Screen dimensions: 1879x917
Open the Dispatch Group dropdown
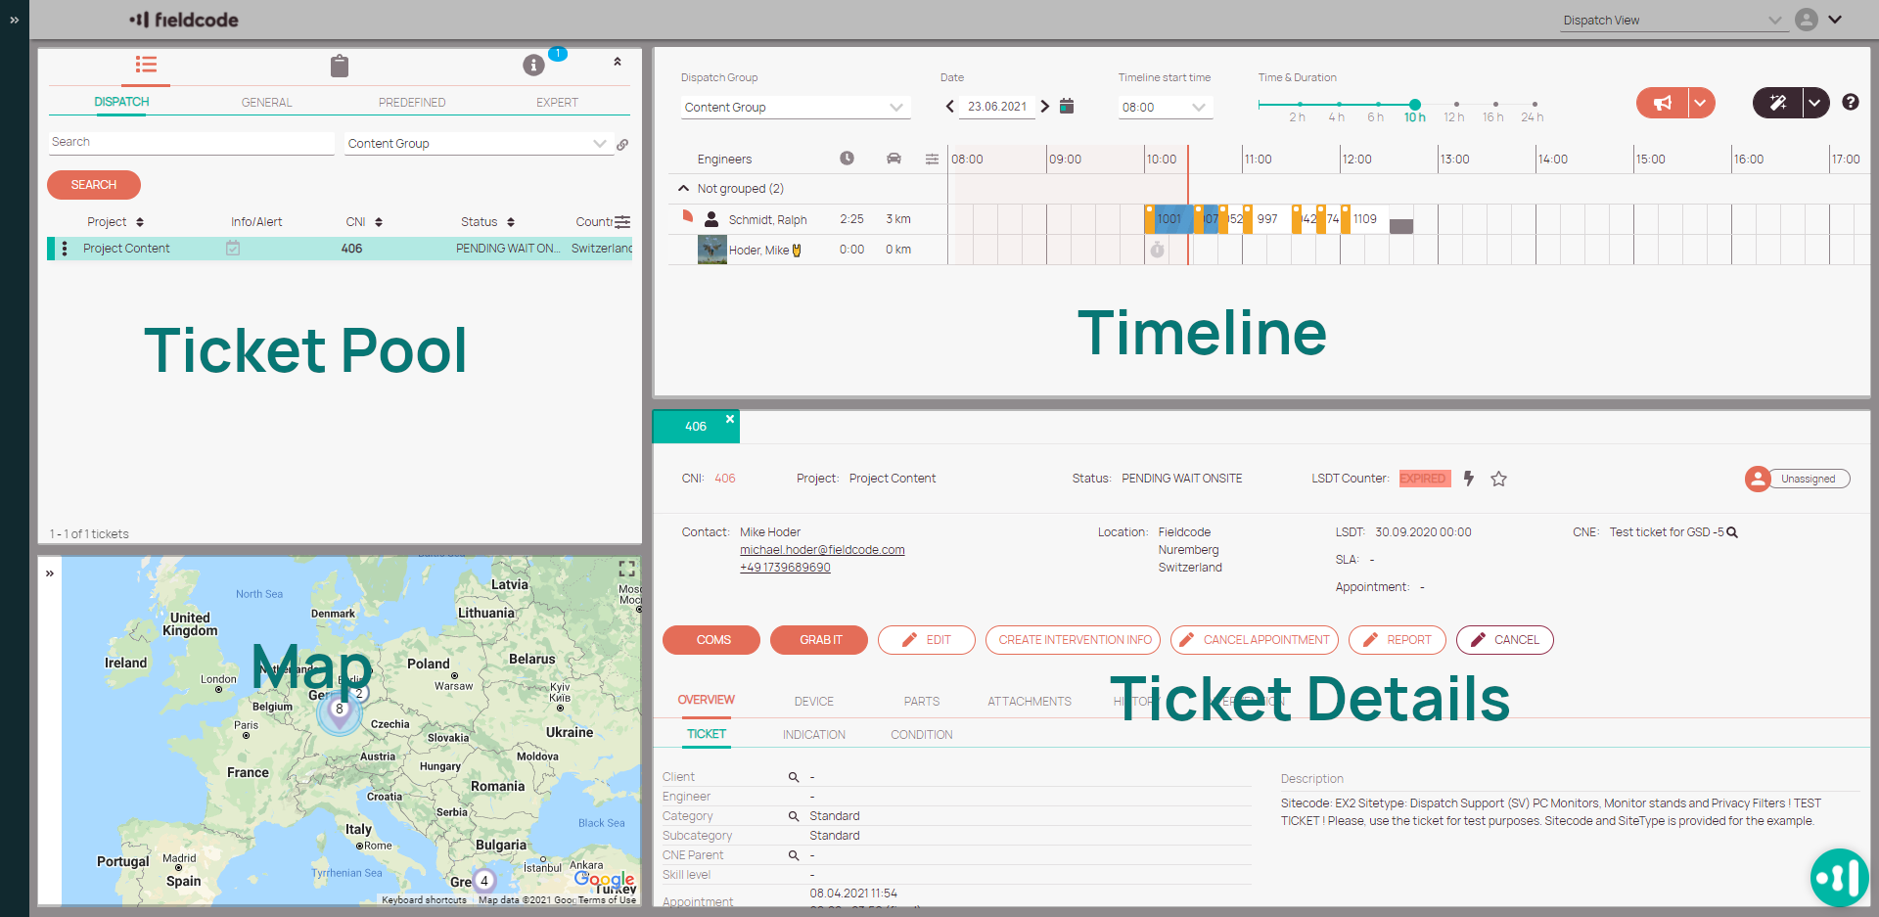[x=795, y=107]
